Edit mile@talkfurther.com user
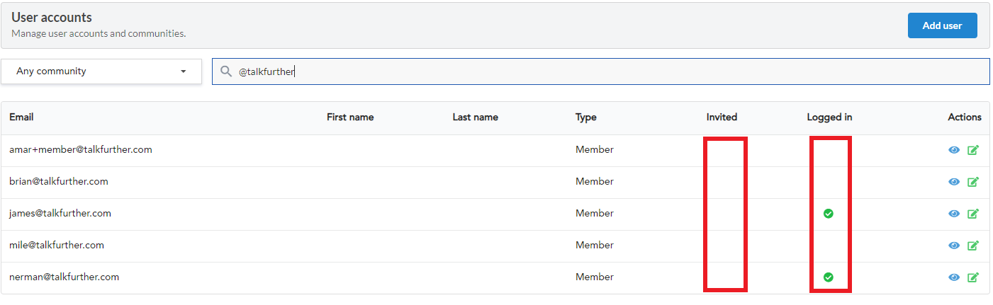The width and height of the screenshot is (993, 305). (973, 246)
